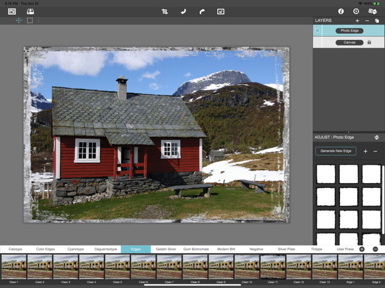Toggle the Canvas layer lock
385x288 pixels.
pos(369,42)
